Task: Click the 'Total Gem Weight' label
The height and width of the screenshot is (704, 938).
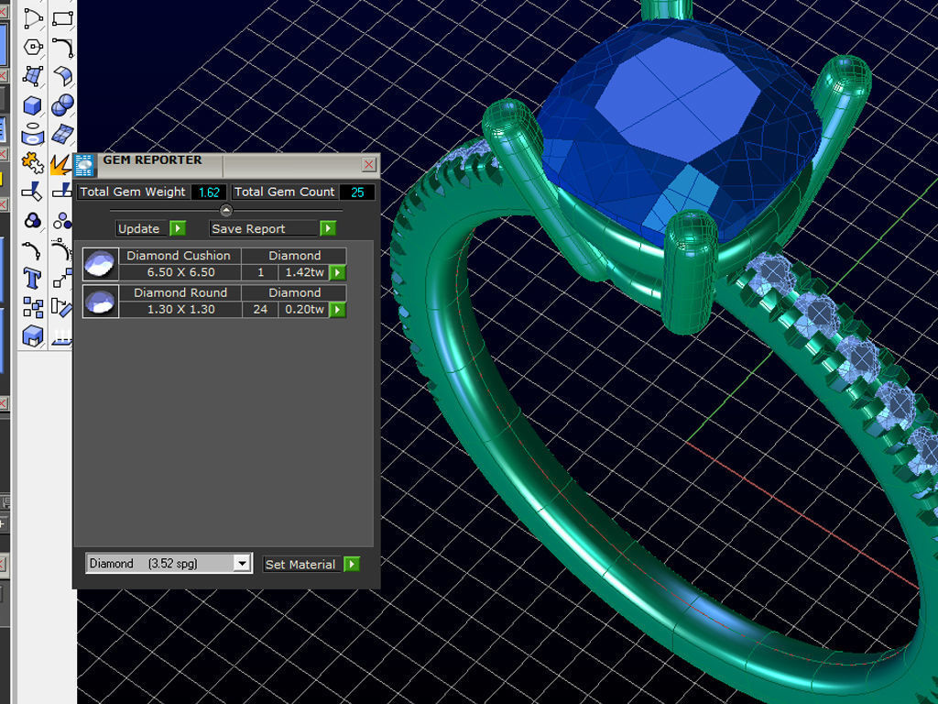Action: [x=133, y=192]
